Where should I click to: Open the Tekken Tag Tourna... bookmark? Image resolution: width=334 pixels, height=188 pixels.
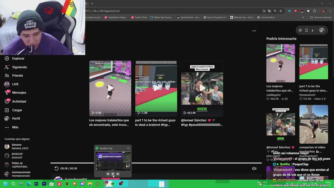[x=161, y=17]
